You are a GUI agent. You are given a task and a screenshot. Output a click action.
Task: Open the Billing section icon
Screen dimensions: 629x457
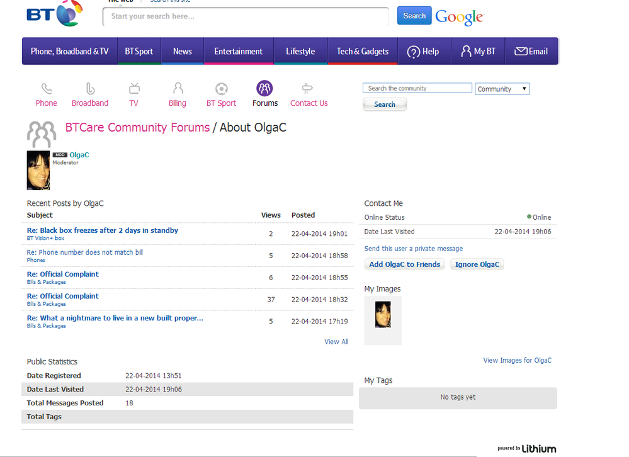(x=178, y=88)
